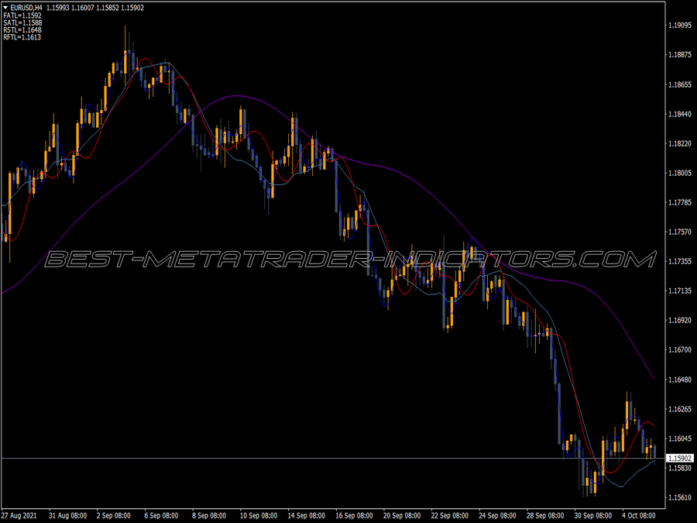Click the 1.16265 price axis label

tap(680, 408)
